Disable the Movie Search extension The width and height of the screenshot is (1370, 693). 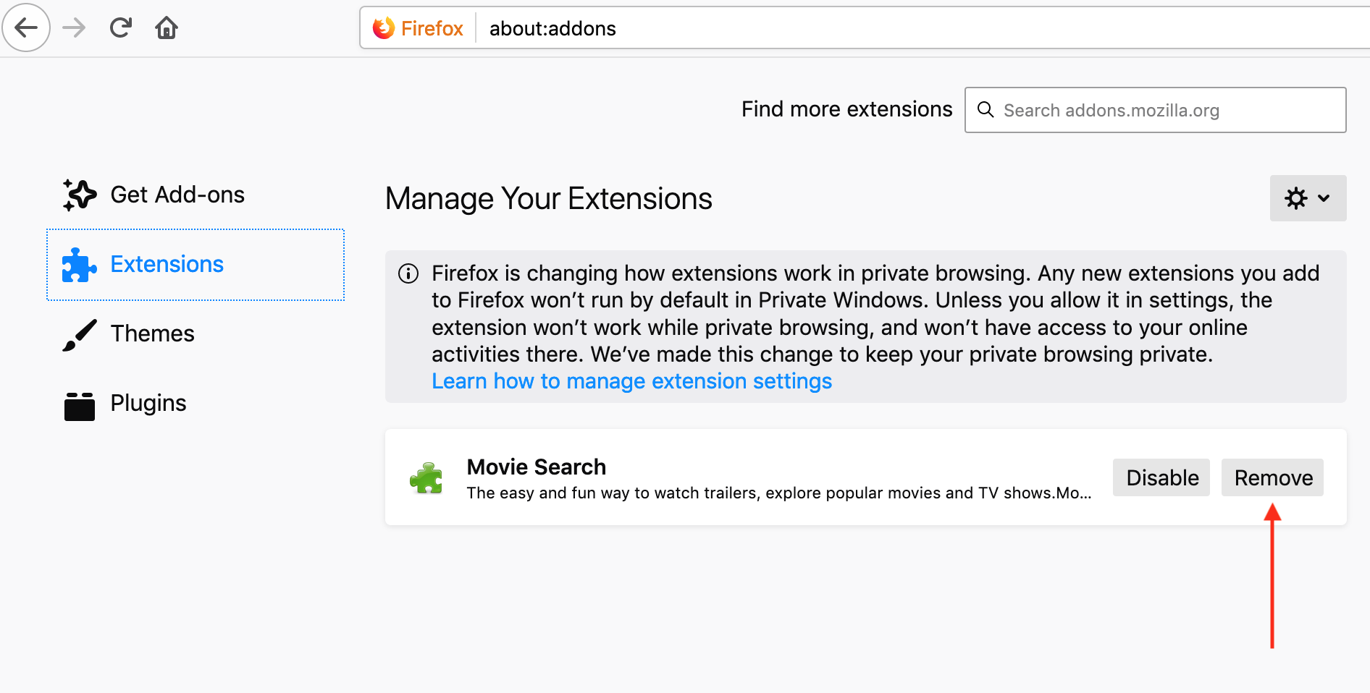coord(1161,477)
